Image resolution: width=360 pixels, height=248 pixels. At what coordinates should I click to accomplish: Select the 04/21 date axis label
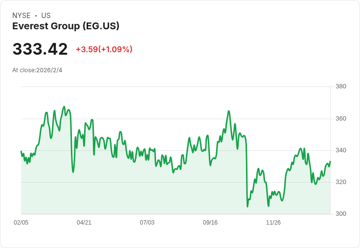(84, 223)
